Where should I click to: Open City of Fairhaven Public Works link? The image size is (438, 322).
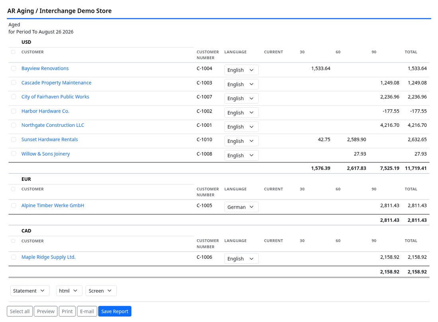55,97
